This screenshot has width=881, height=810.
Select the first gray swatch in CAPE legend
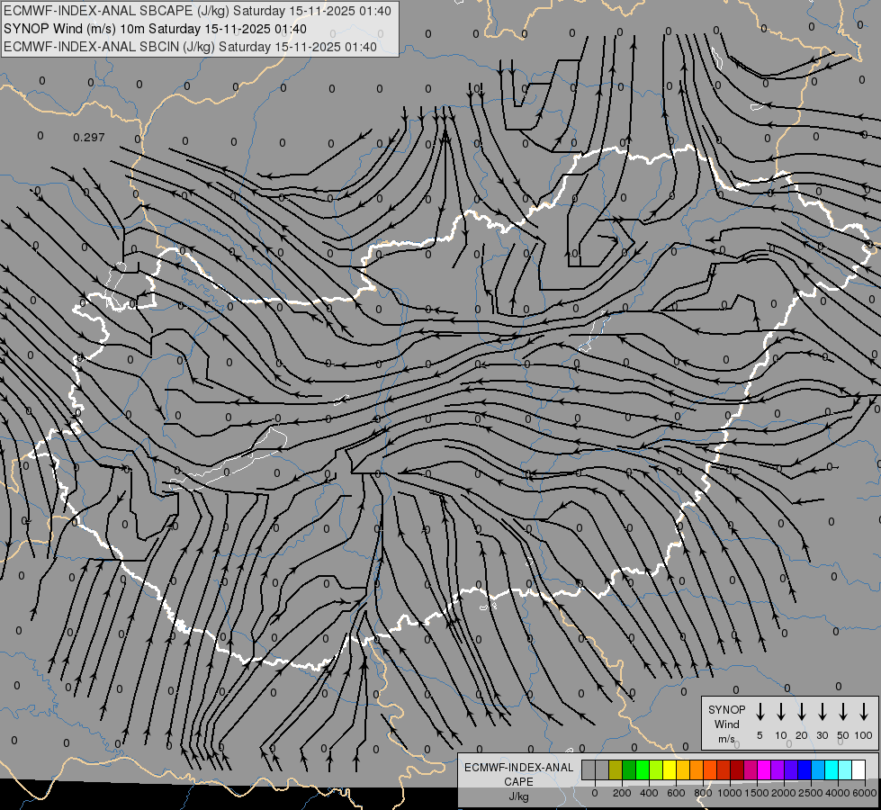coord(589,769)
